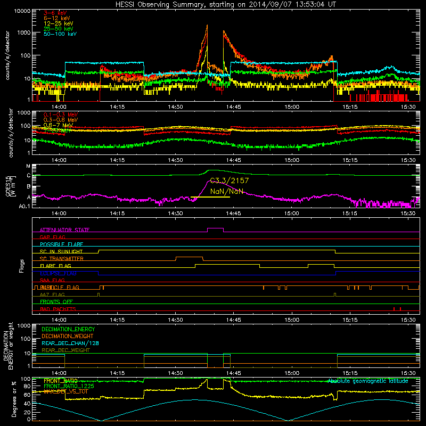Click the SC_TRANSMITTER flag label
The image size is (426, 426).
(61, 259)
